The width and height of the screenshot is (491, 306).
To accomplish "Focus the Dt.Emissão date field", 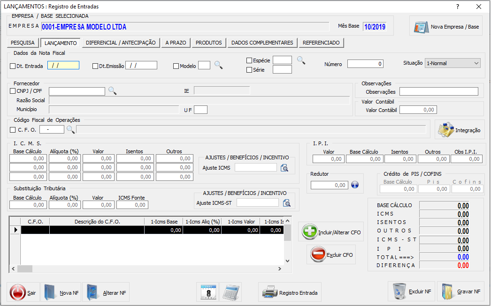I will (141, 65).
